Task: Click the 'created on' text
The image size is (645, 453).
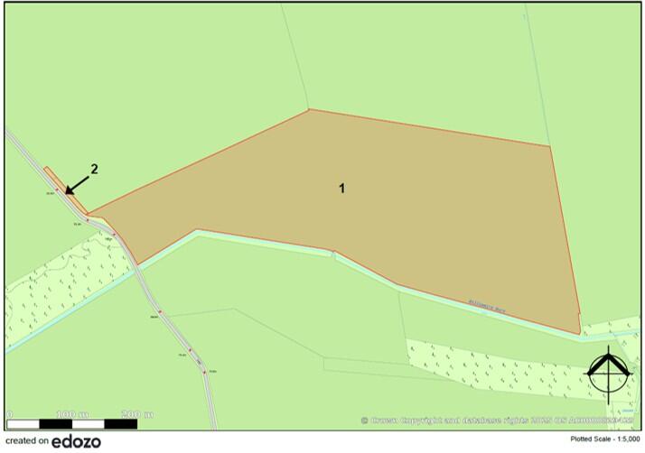Action: tap(26, 441)
